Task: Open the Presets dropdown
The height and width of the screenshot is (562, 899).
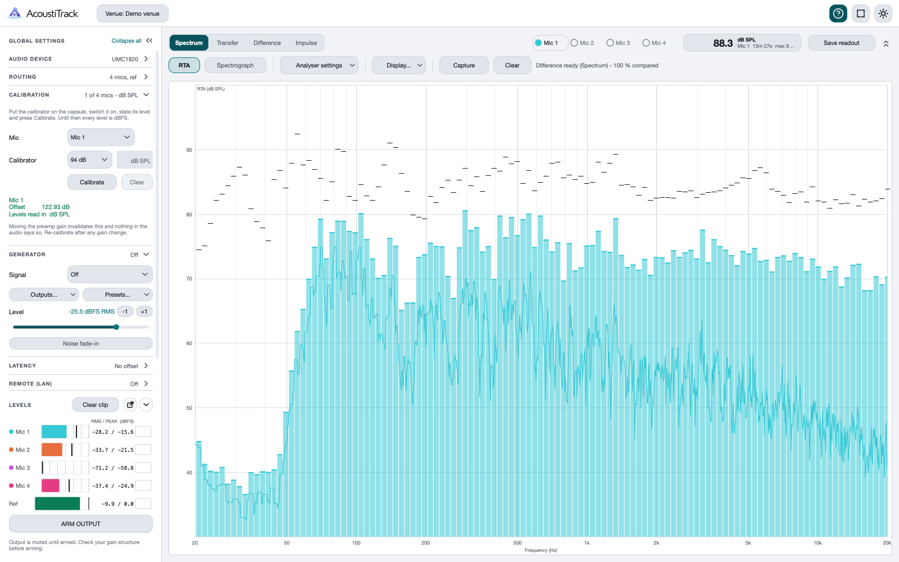Action: click(117, 294)
